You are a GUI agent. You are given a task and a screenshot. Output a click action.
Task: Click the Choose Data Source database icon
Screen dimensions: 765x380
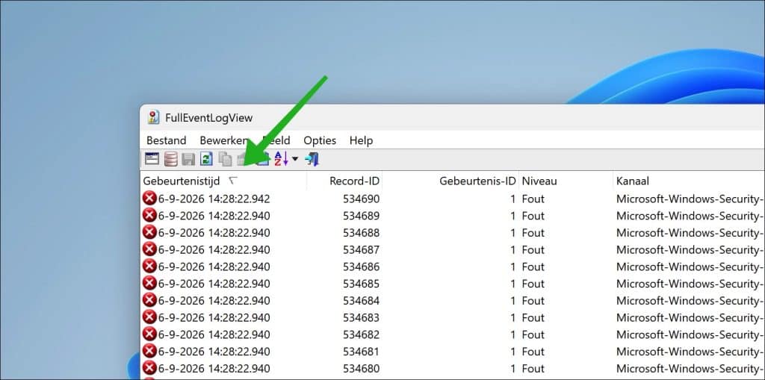(171, 159)
